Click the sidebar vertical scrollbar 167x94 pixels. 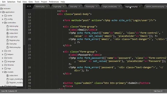pyautogui.click(x=24, y=25)
